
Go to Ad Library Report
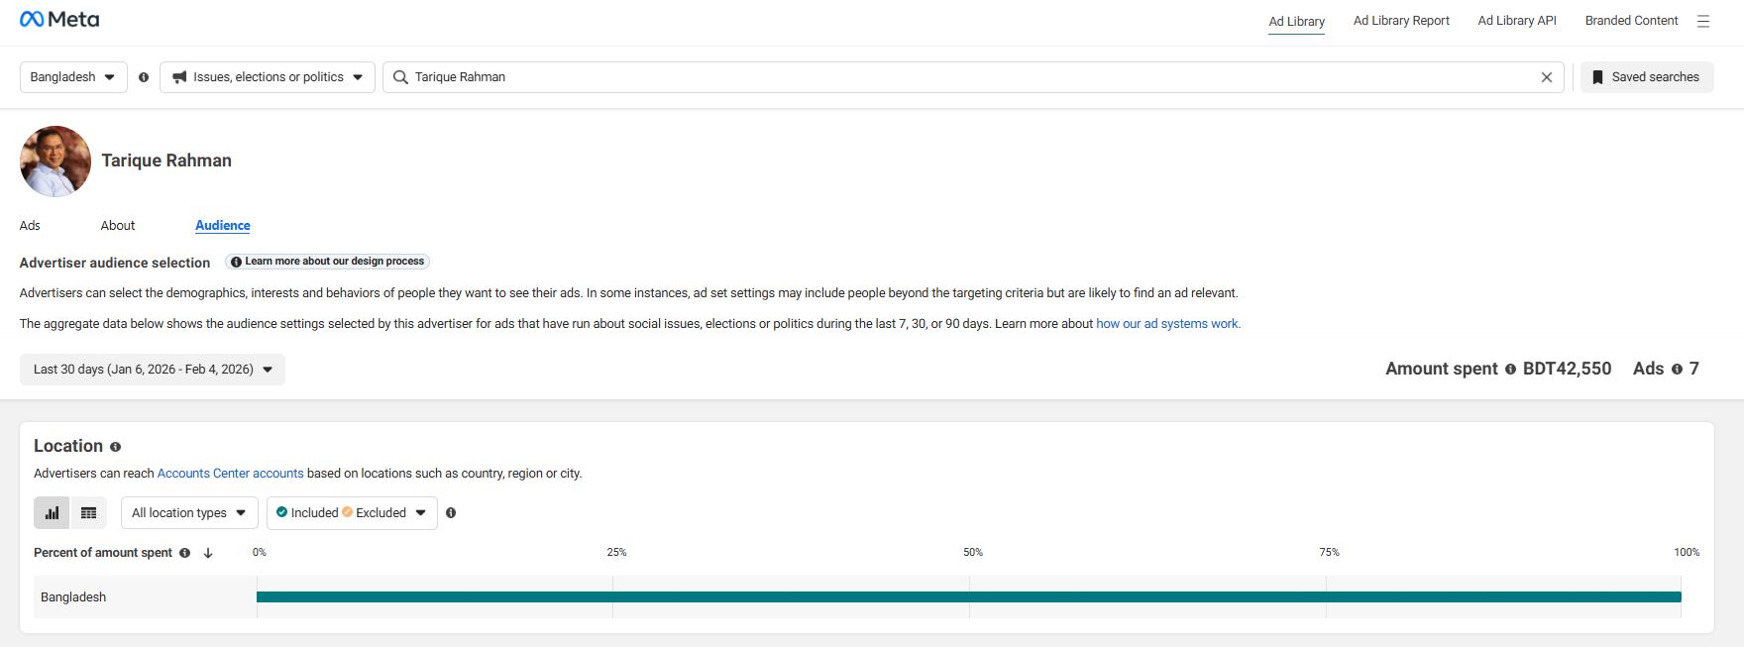pyautogui.click(x=1400, y=21)
